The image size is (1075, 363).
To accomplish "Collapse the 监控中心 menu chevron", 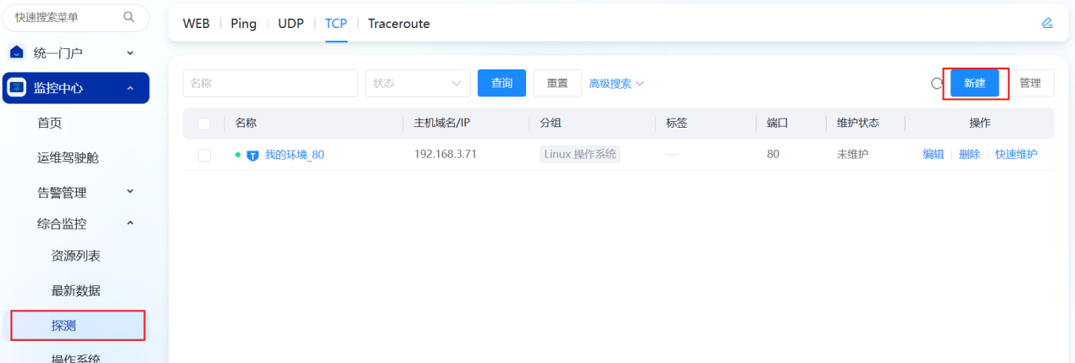I will tap(130, 88).
